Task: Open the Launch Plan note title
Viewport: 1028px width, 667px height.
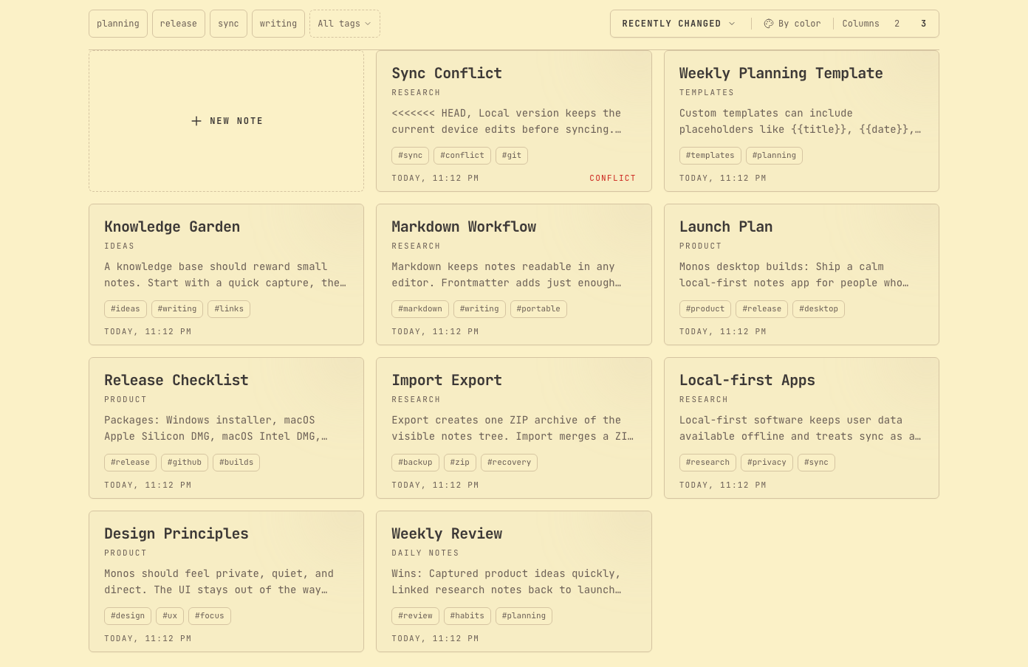Action: click(726, 227)
